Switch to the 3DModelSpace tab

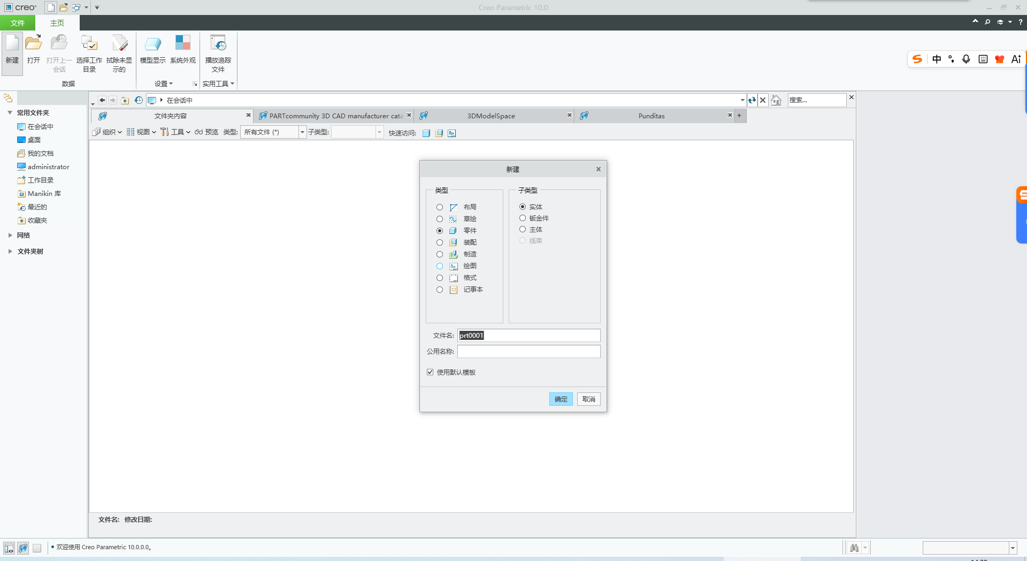(x=490, y=116)
